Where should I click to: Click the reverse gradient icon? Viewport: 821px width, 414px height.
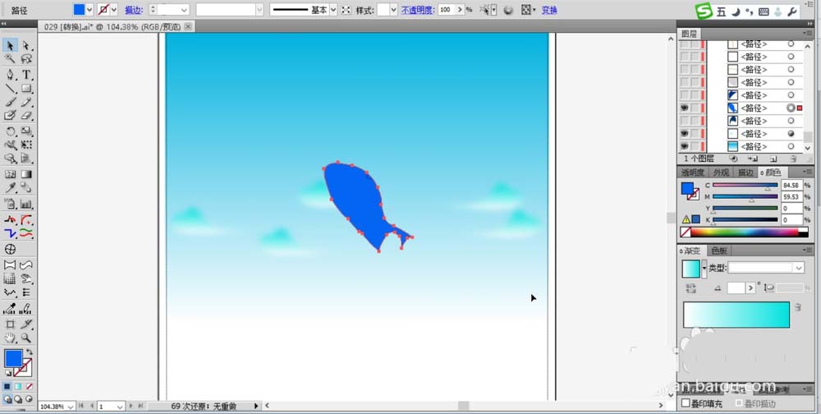pos(690,287)
